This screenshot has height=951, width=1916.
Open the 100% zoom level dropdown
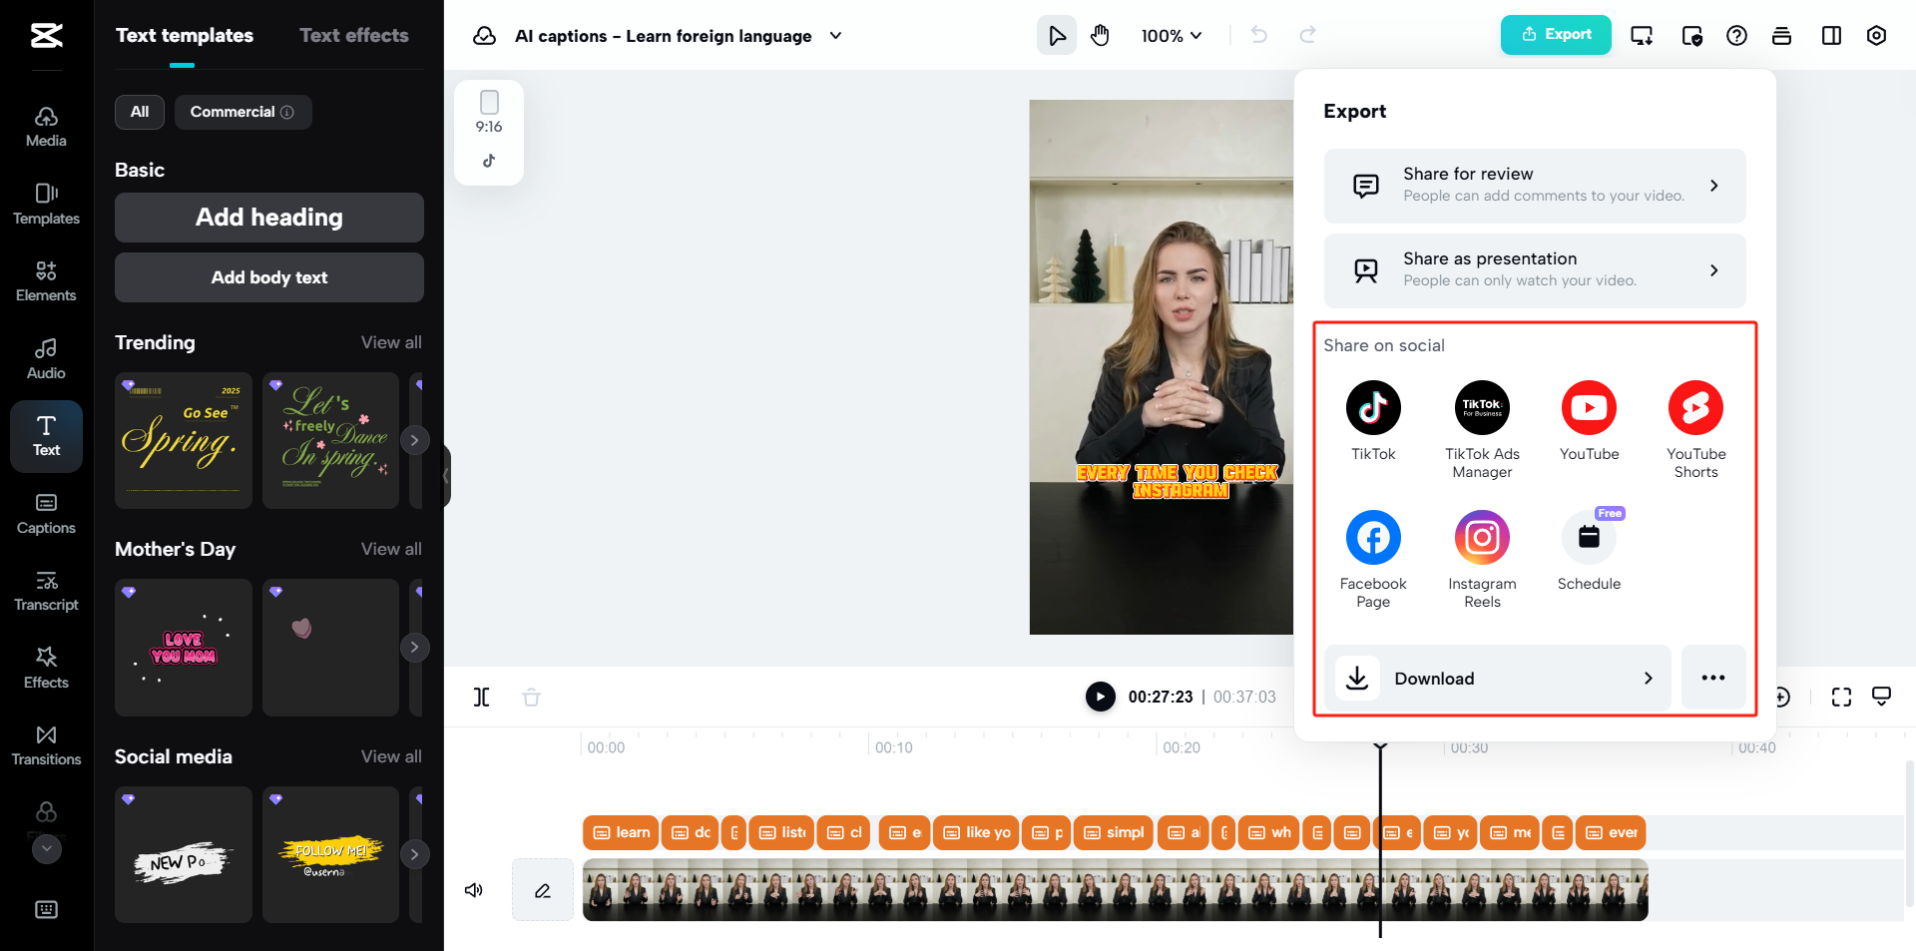(1171, 35)
